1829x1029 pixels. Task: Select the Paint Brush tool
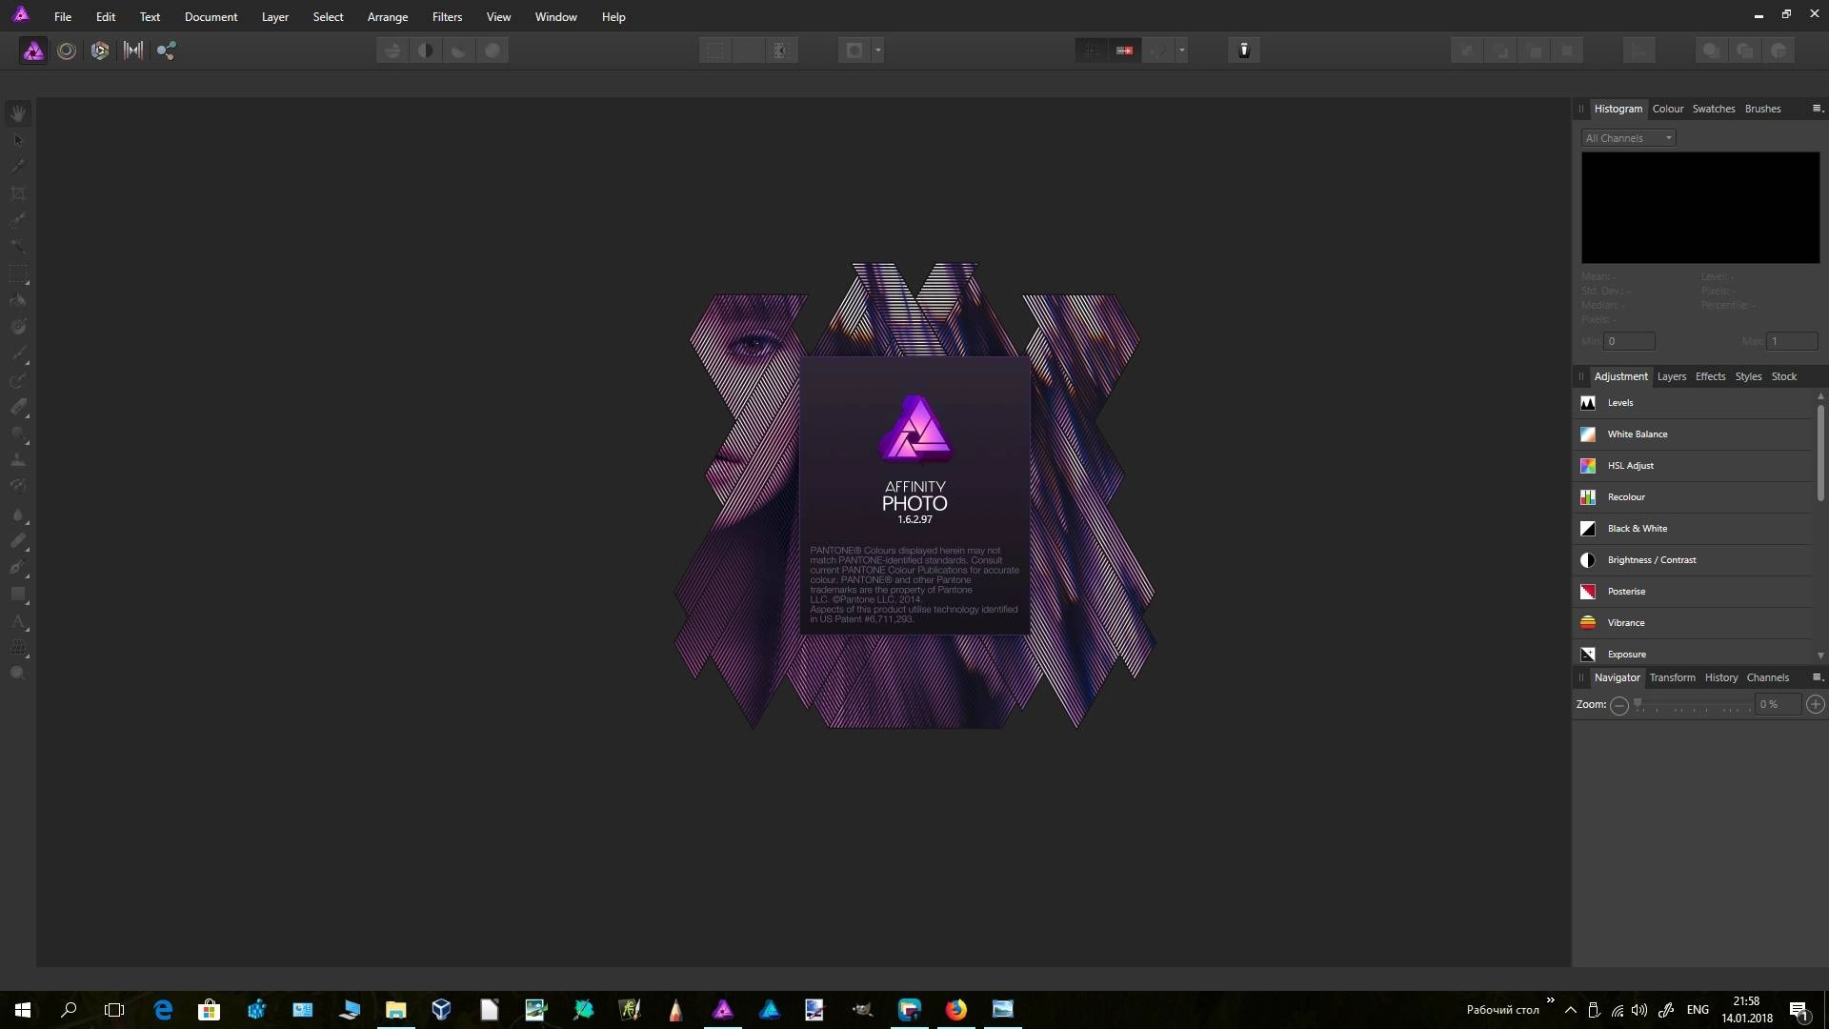click(18, 353)
